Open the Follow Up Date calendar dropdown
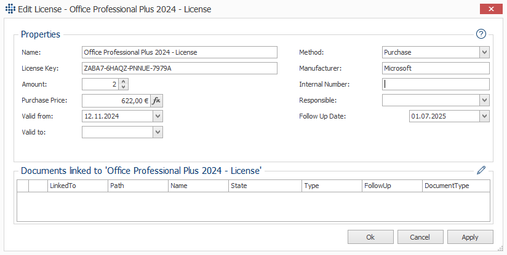 point(484,116)
